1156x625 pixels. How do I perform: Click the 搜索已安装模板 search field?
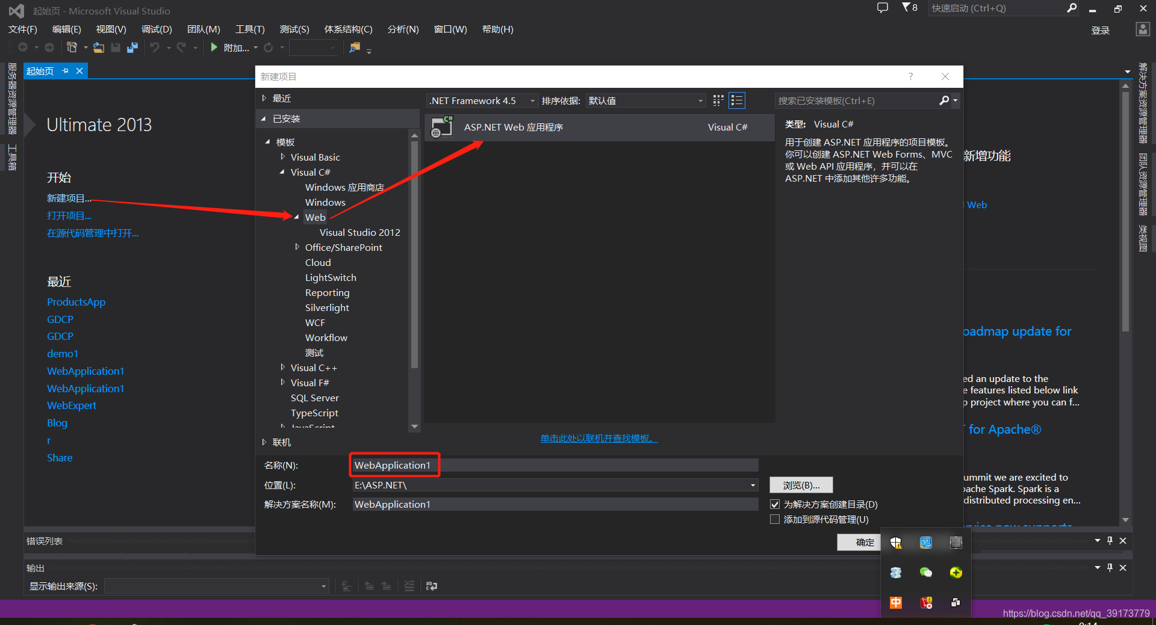[857, 100]
